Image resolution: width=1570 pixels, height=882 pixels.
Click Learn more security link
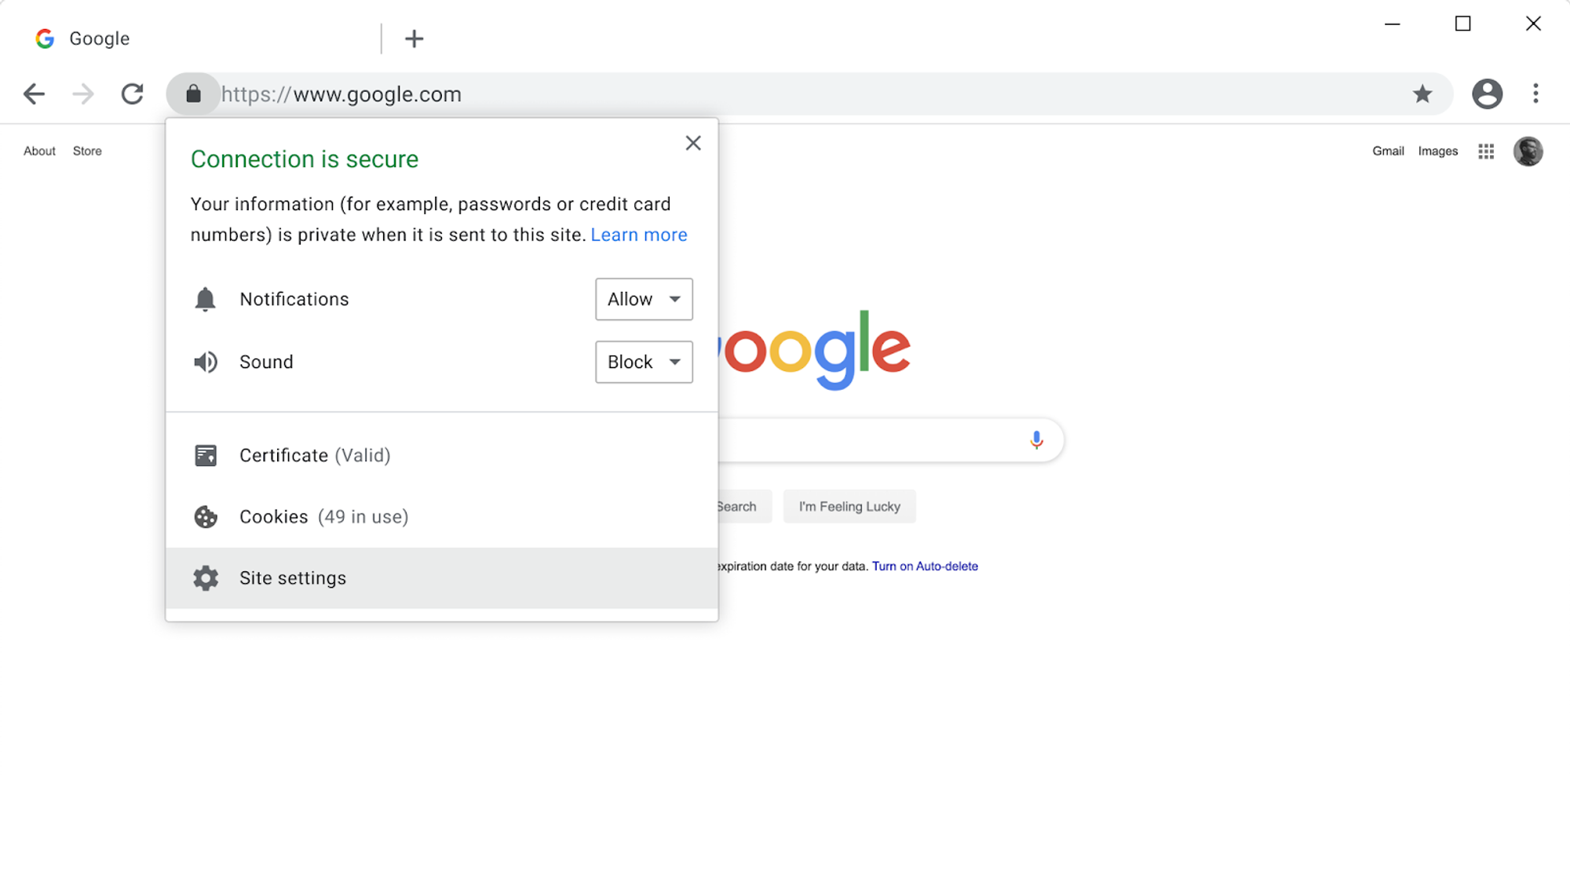638,235
